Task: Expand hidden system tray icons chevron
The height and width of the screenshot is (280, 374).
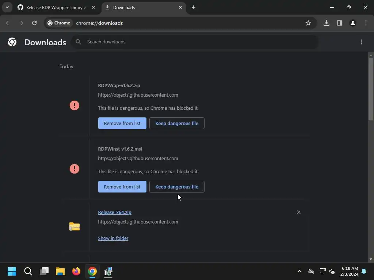Action: click(x=299, y=271)
